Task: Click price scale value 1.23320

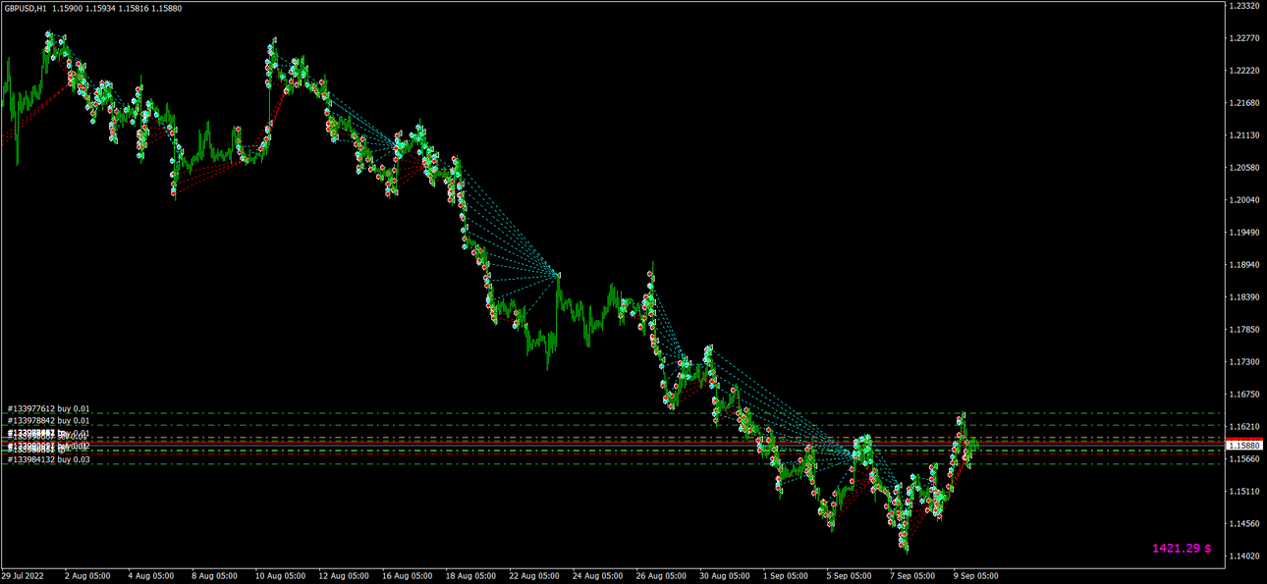Action: click(x=1244, y=6)
